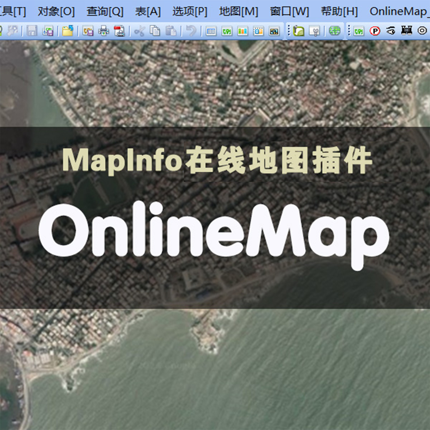
Task: Click the Run MapBasic Program icon
Action: point(299,31)
